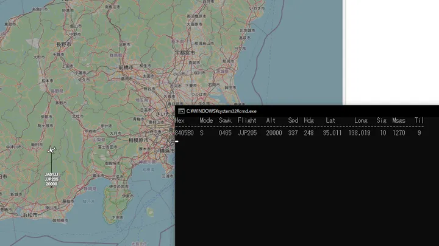Click the 浜松市 city label on the map

point(30,215)
